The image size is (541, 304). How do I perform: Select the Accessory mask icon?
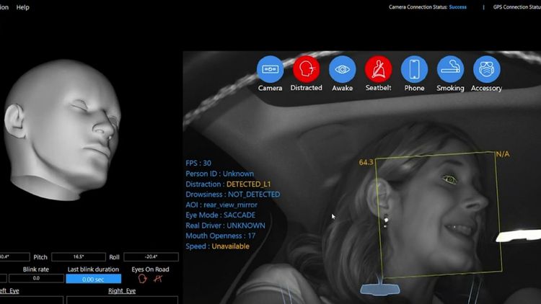click(486, 69)
